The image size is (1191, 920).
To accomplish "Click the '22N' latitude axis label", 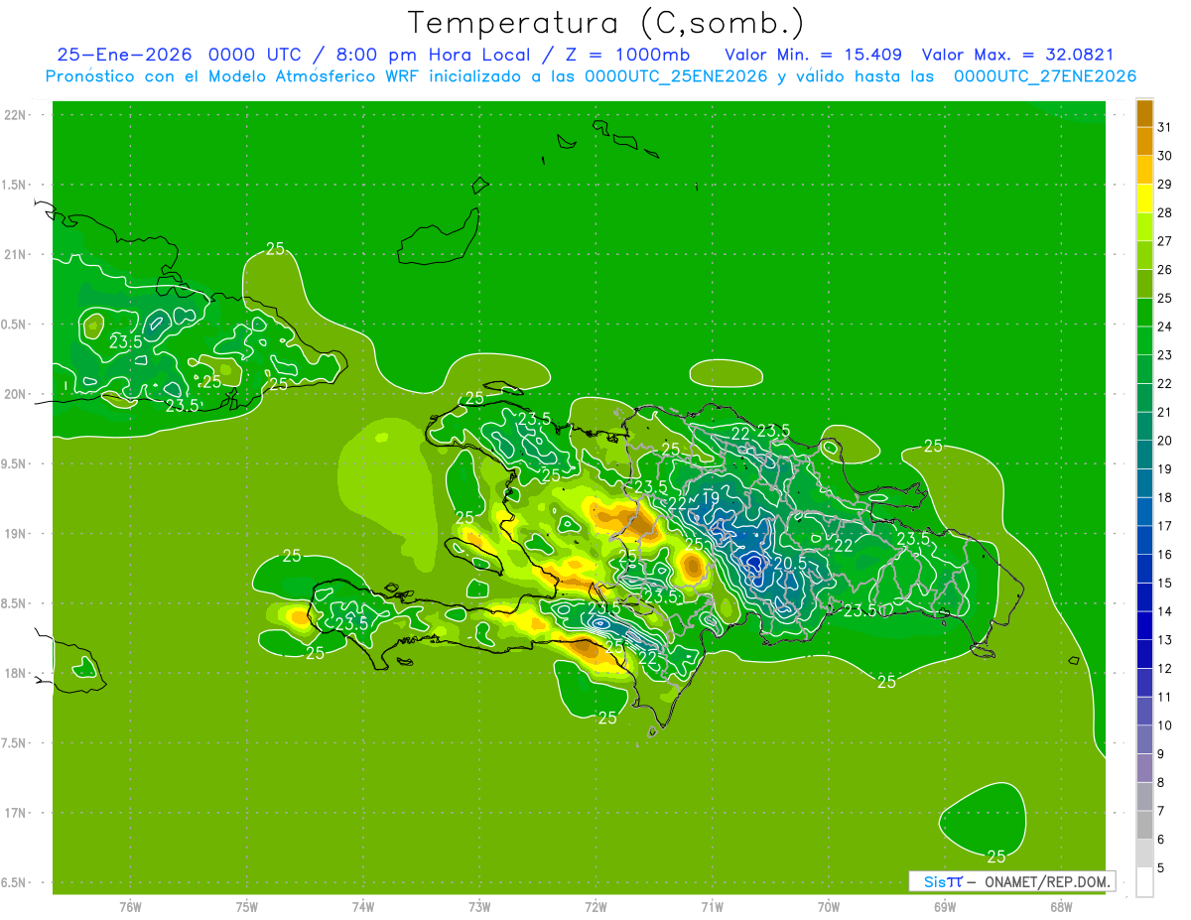I will [16, 115].
